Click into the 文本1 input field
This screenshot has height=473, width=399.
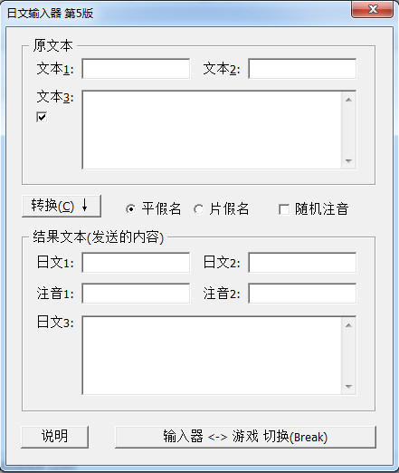coord(136,69)
